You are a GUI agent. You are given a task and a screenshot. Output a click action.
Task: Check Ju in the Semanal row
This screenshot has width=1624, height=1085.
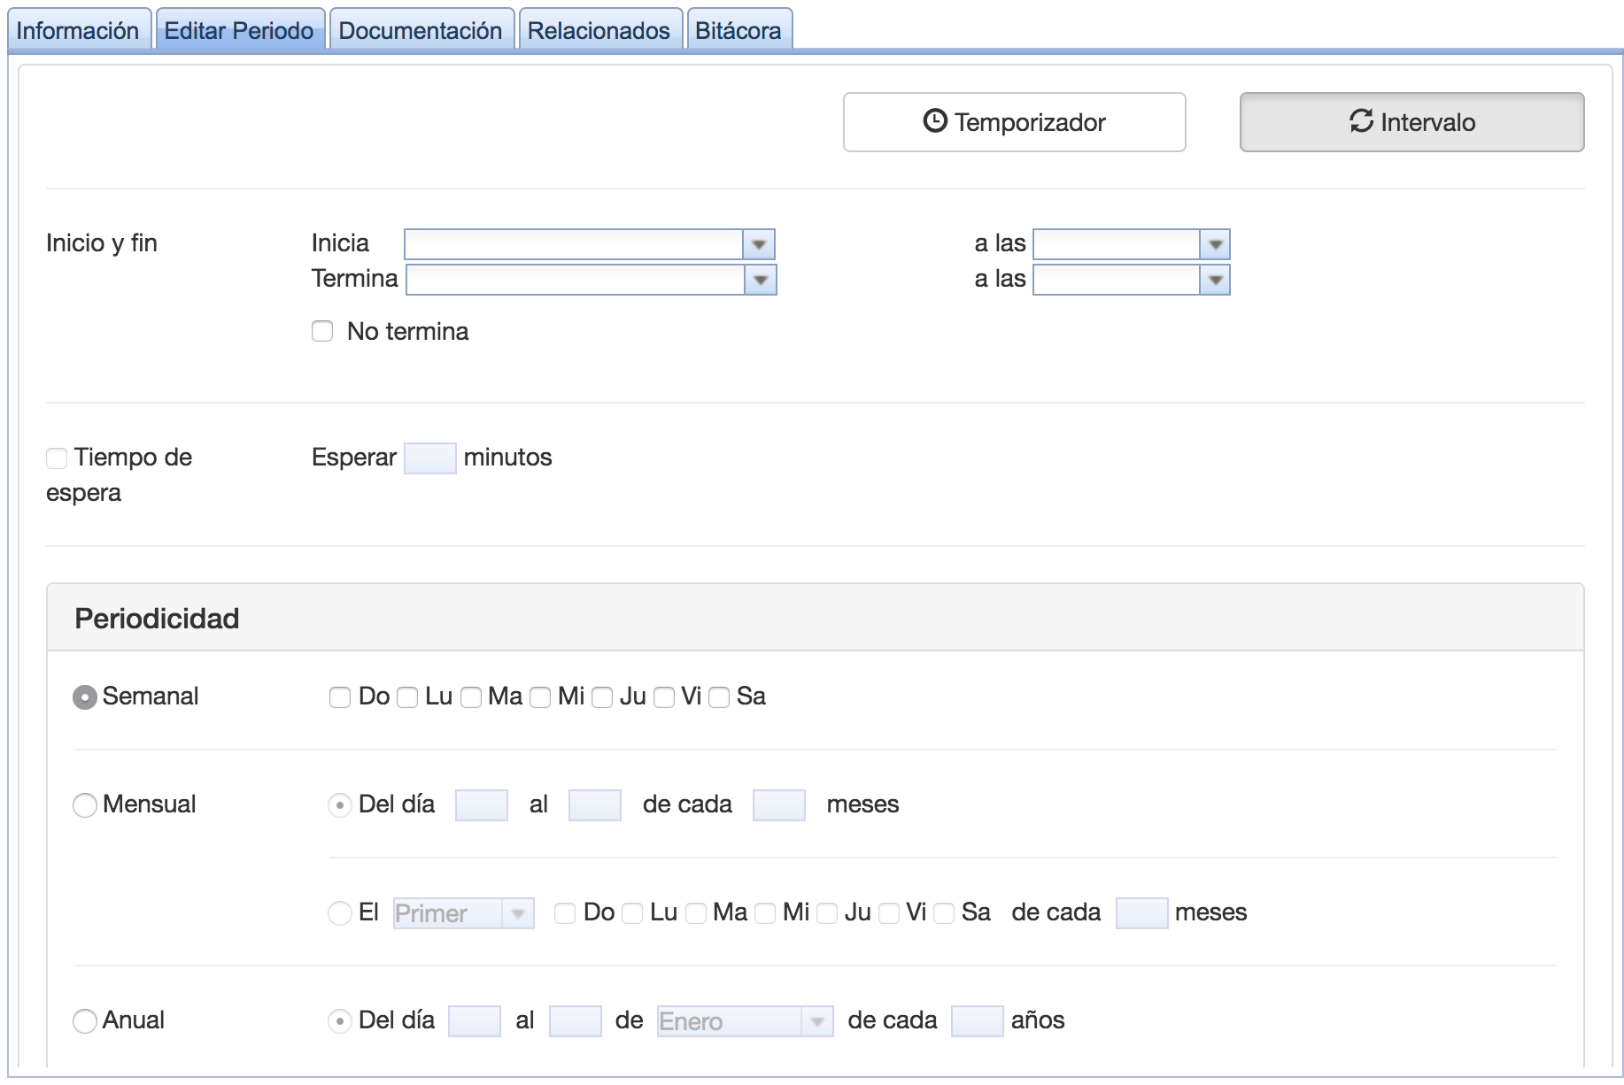click(x=602, y=697)
